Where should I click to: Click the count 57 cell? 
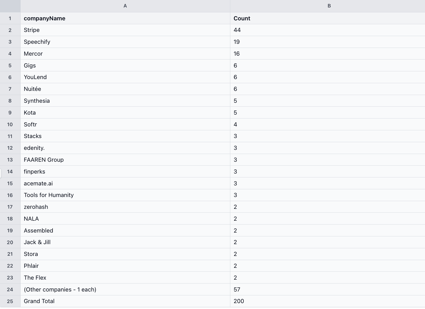(x=327, y=289)
